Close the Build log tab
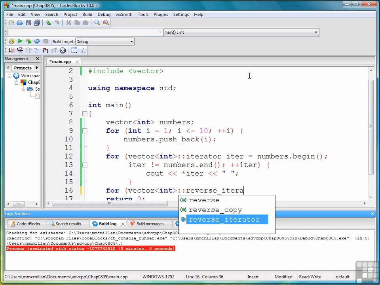The height and width of the screenshot is (285, 380). tap(123, 224)
